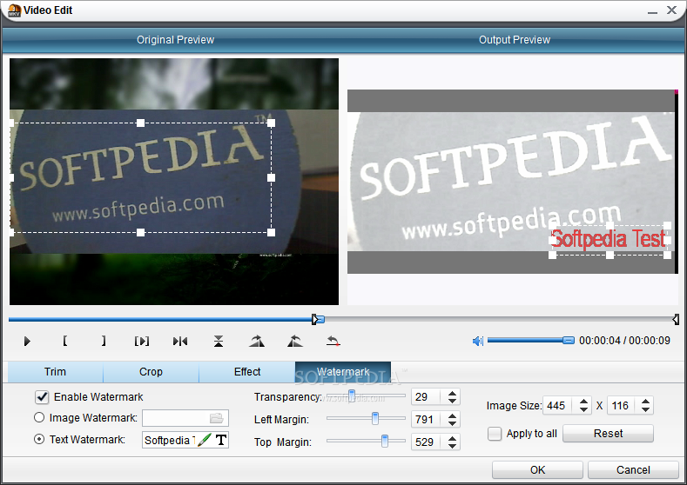Decrease Image Size height with down arrow
Screen dimensions: 687x485
tap(645, 409)
